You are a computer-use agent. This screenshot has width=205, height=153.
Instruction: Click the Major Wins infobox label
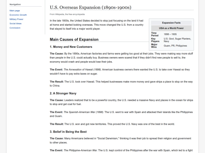pos(154,46)
